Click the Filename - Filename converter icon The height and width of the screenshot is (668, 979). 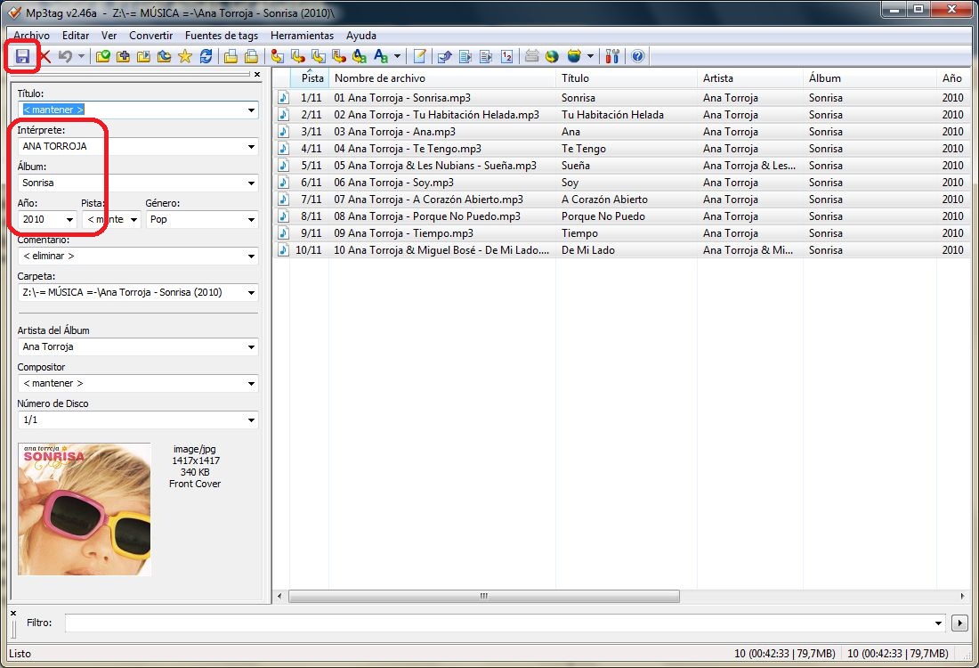[319, 56]
